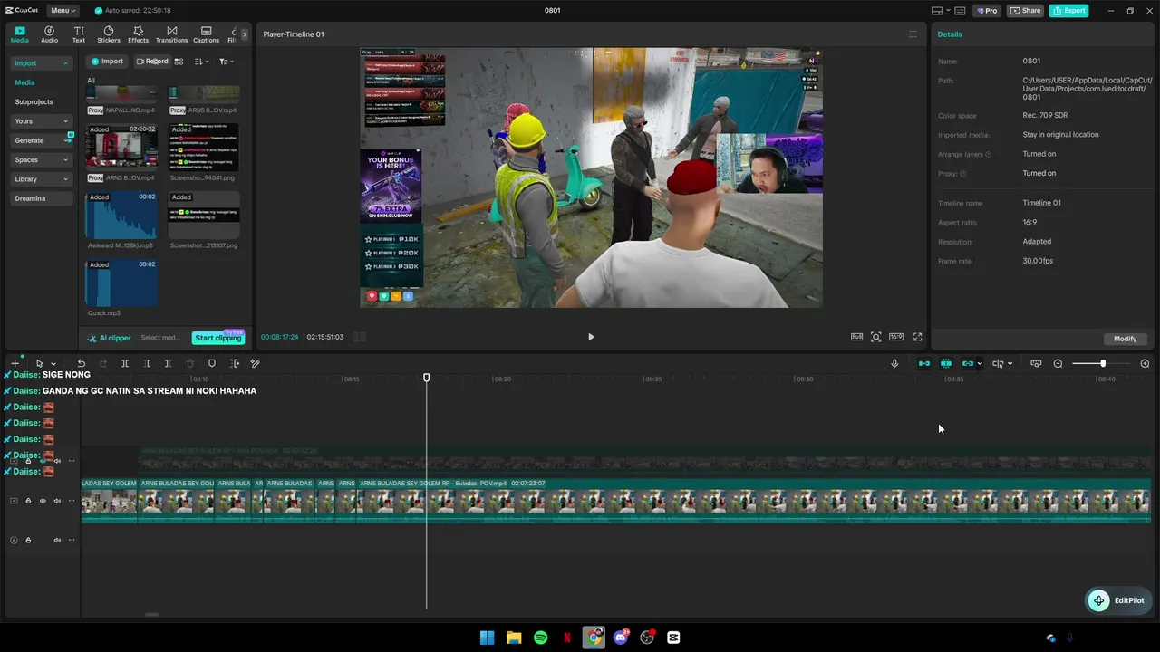Image resolution: width=1160 pixels, height=652 pixels.
Task: Click the player zoom preview icon
Action: tap(875, 337)
